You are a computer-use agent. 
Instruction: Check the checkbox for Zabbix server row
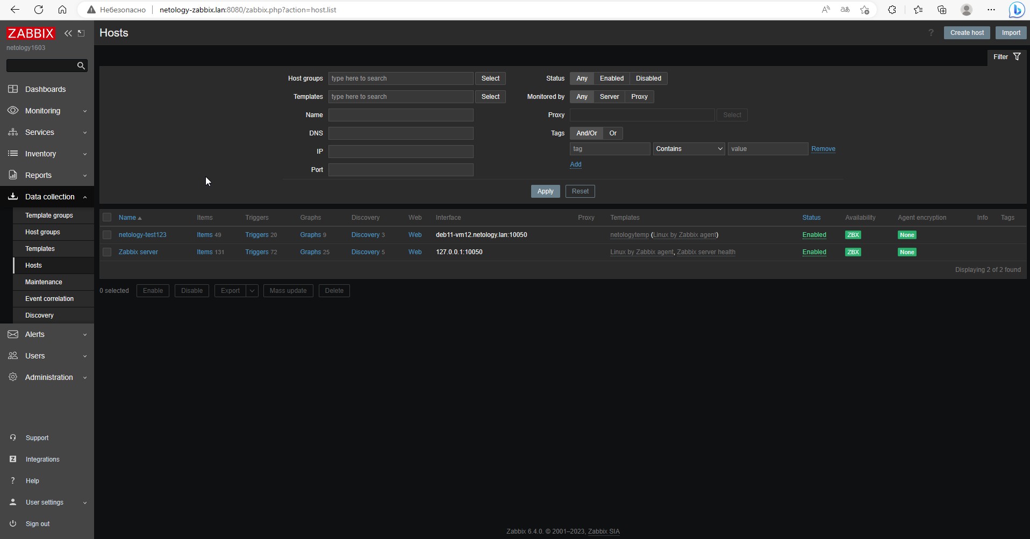tap(107, 251)
